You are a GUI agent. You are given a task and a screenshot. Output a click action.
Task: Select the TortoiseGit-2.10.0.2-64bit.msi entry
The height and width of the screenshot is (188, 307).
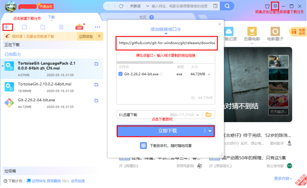pos(52,87)
